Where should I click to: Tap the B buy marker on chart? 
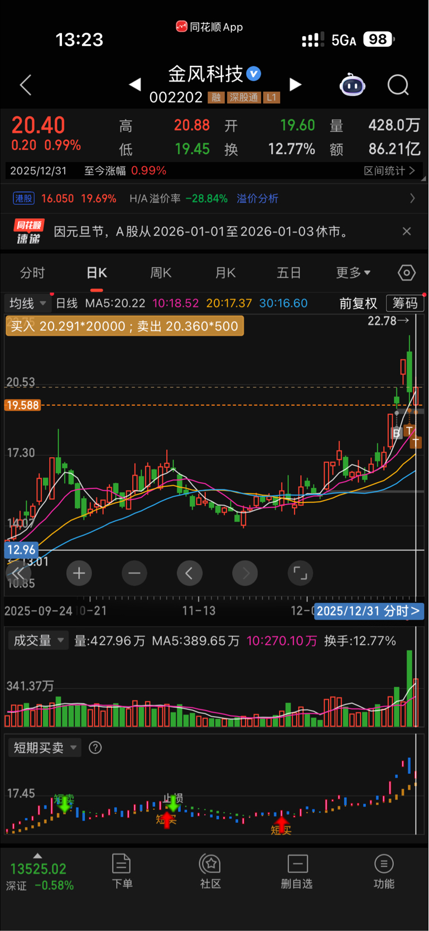click(397, 433)
